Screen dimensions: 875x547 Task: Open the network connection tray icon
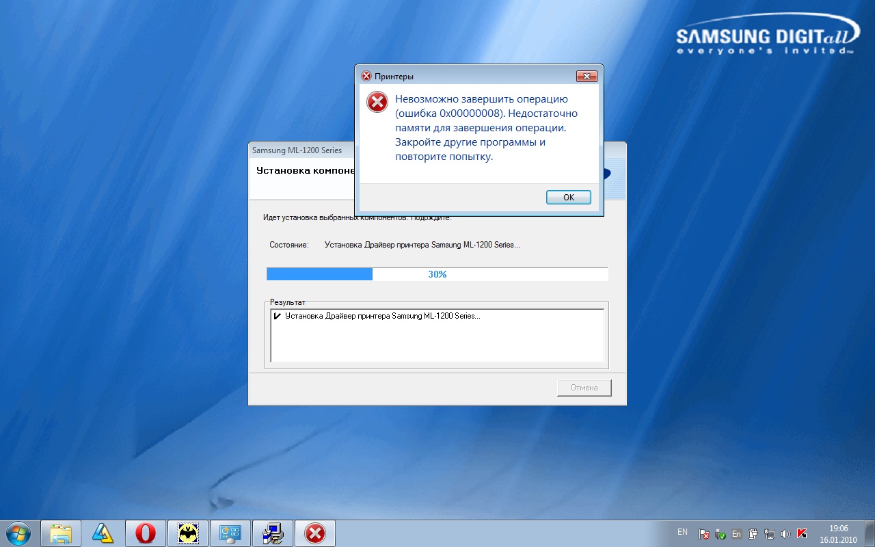point(769,534)
